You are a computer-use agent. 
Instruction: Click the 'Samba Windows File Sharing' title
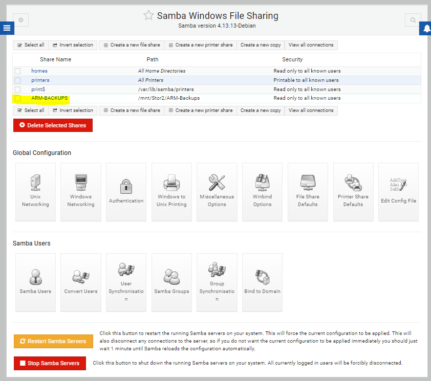pos(218,16)
